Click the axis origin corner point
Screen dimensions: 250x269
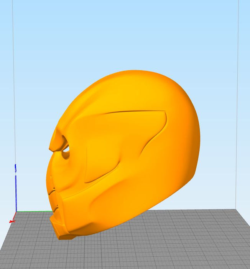pyautogui.click(x=16, y=212)
